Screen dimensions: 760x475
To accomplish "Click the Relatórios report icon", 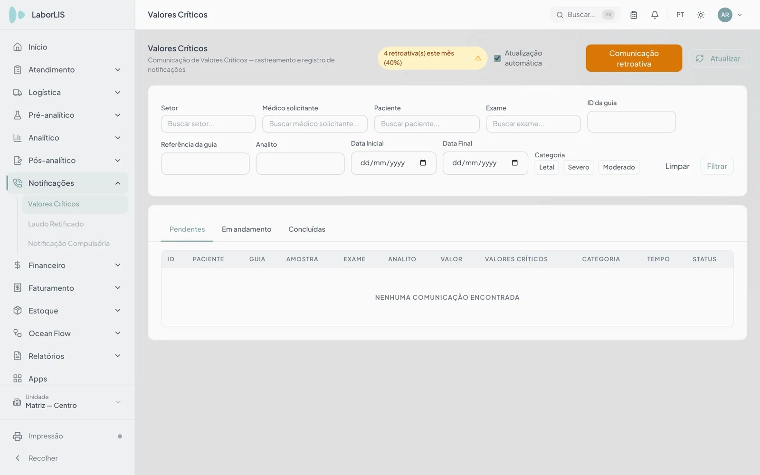I will tap(18, 356).
